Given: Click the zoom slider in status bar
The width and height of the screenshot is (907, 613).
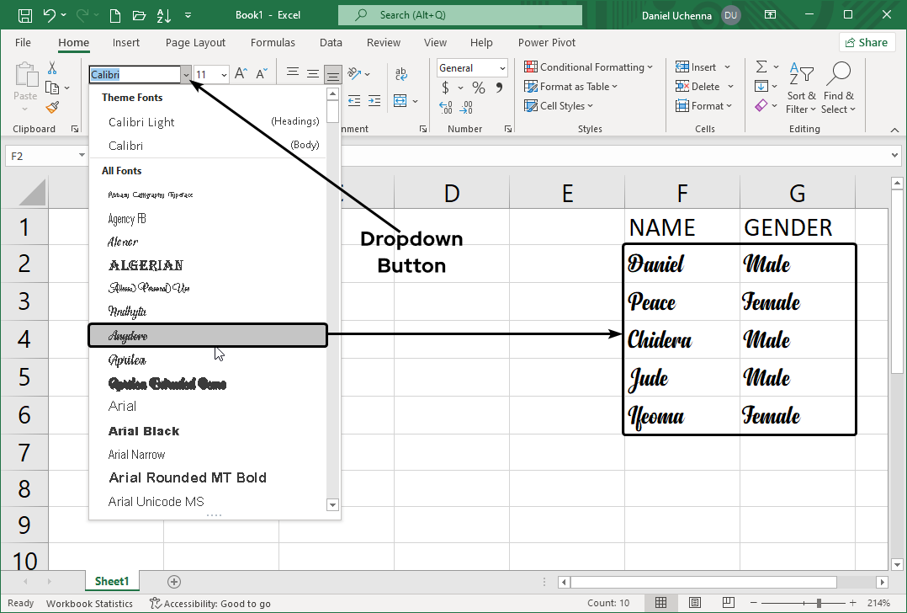Looking at the screenshot, I should pos(818,603).
